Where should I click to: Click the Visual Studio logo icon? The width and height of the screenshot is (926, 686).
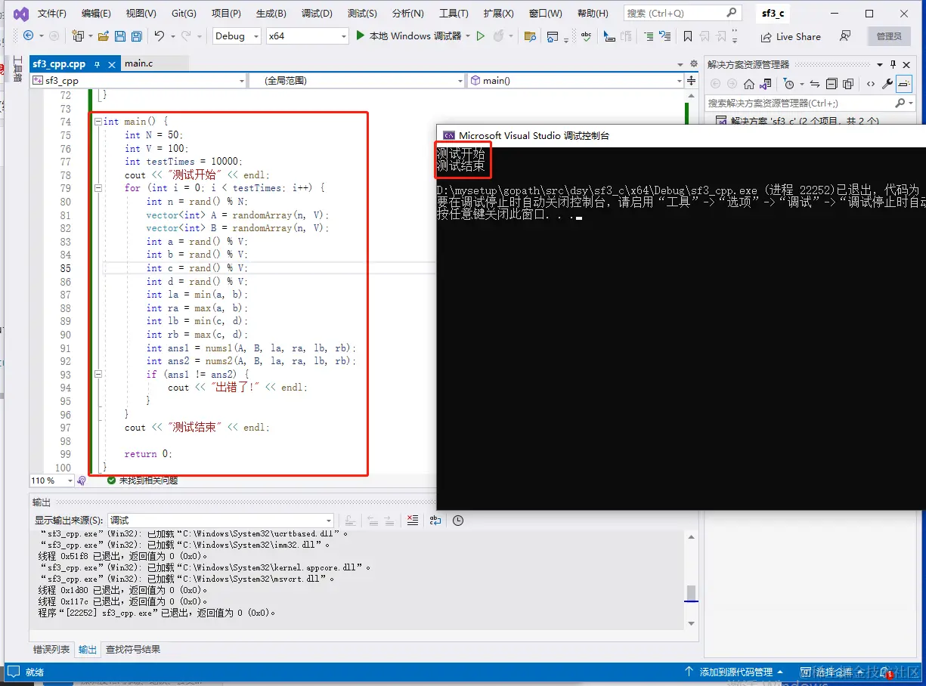[x=21, y=14]
